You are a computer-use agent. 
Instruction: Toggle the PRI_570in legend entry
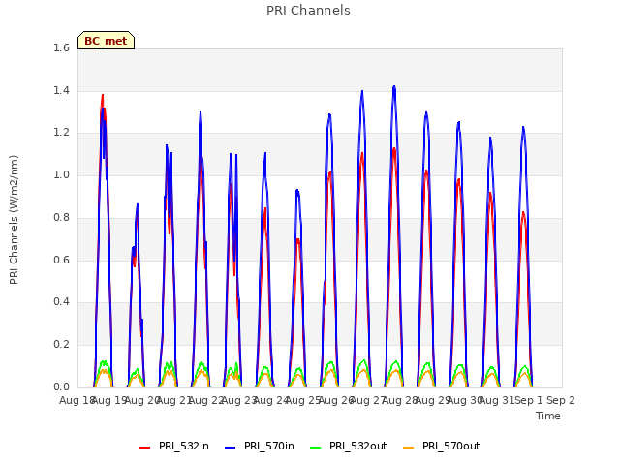(260, 446)
